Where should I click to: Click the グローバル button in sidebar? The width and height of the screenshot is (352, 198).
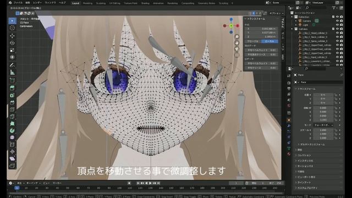coord(253,41)
